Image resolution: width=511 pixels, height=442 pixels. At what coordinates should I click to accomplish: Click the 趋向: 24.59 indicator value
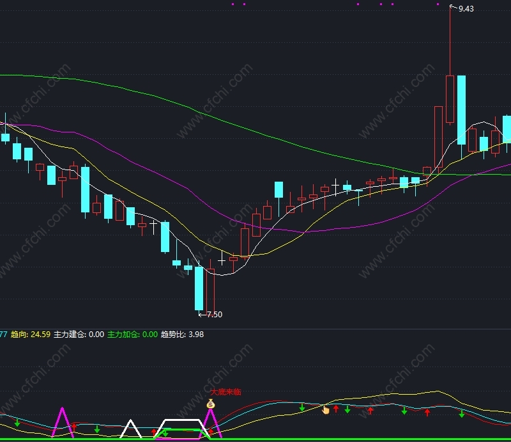point(31,335)
